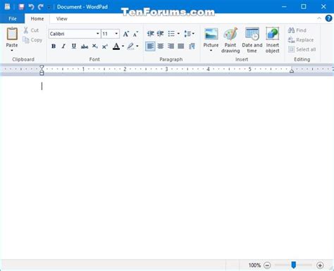The width and height of the screenshot is (334, 271).
Task: Open the text color dropdown arrow
Action: tap(123, 46)
